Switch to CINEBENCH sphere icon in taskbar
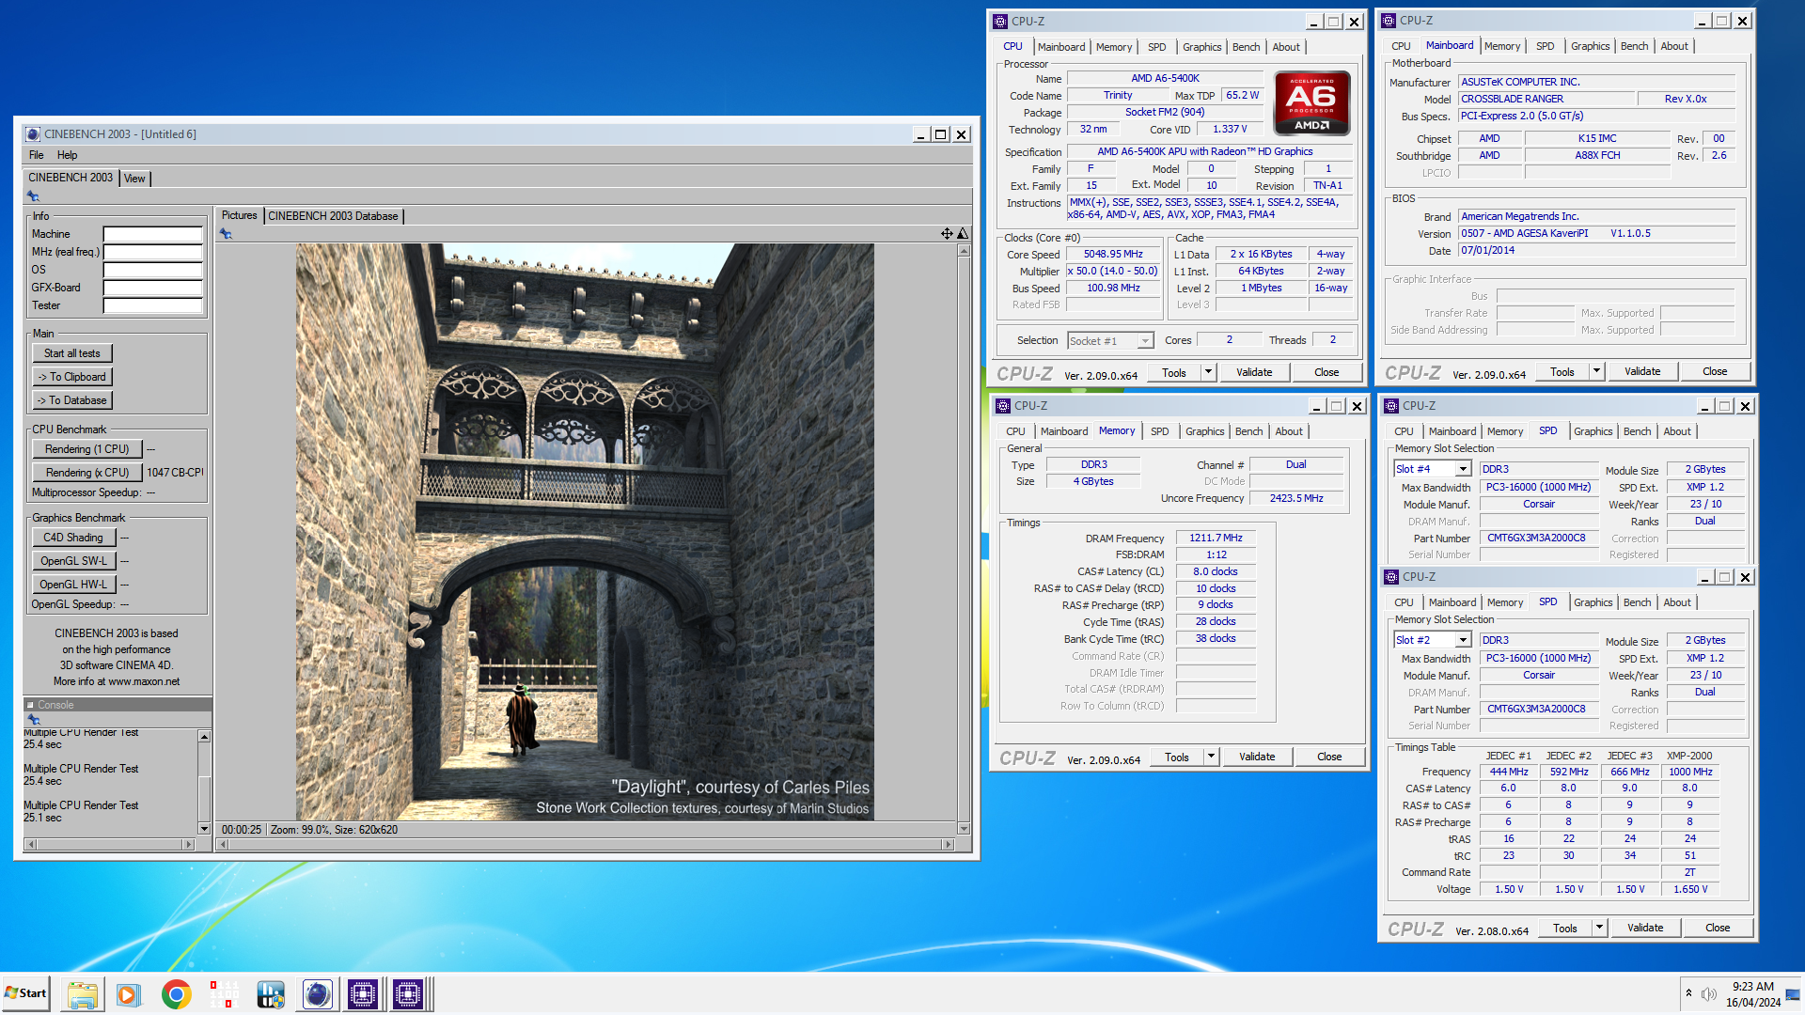 (317, 993)
